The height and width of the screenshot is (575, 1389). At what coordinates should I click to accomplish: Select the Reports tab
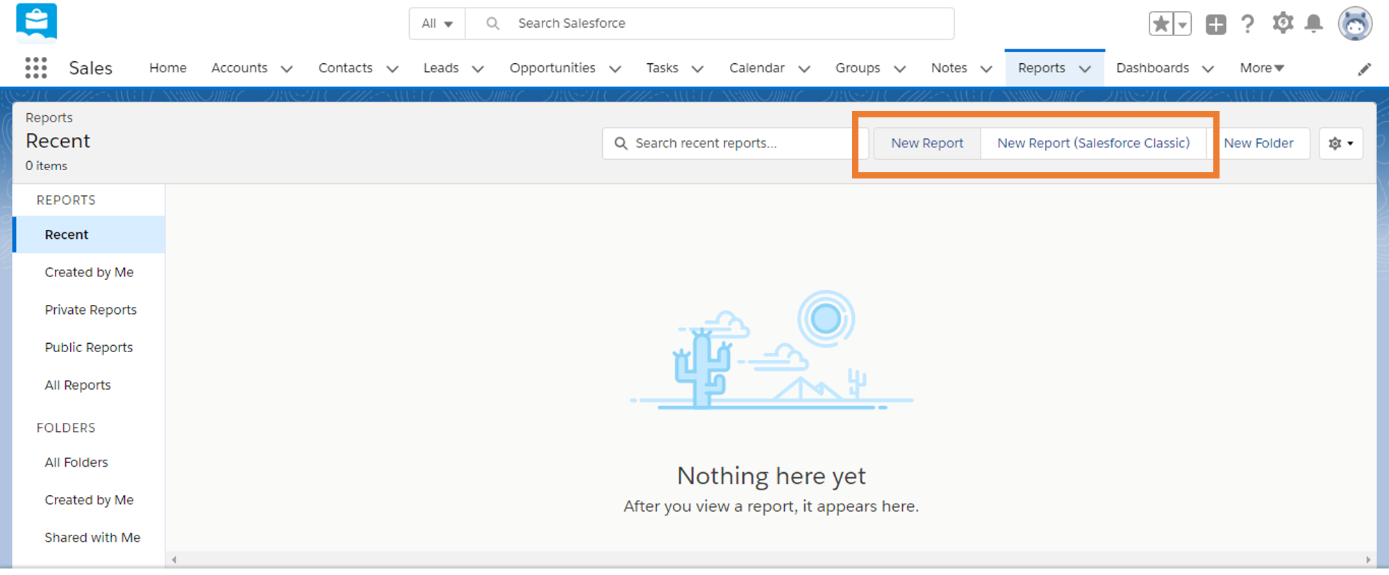tap(1042, 68)
